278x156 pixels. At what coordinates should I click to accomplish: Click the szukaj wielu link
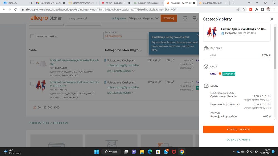pos(119,18)
